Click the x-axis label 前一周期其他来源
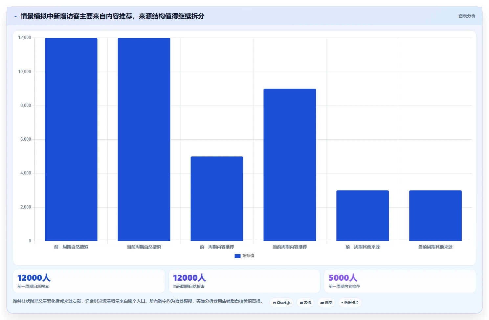The image size is (489, 320). click(363, 247)
